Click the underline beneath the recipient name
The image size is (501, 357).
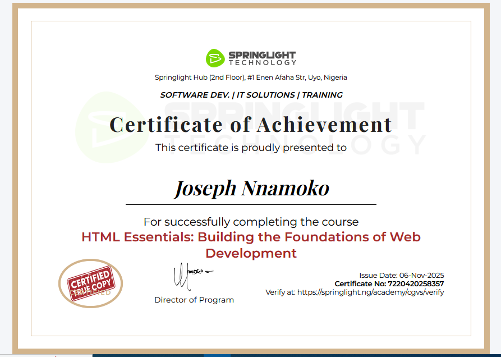coord(251,204)
